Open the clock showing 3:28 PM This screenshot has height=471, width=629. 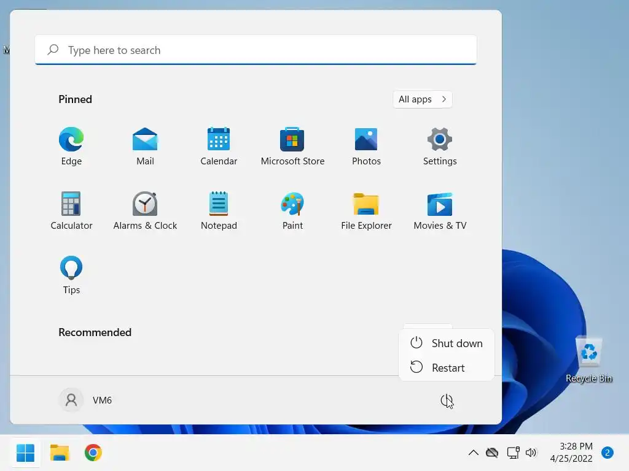pyautogui.click(x=571, y=453)
